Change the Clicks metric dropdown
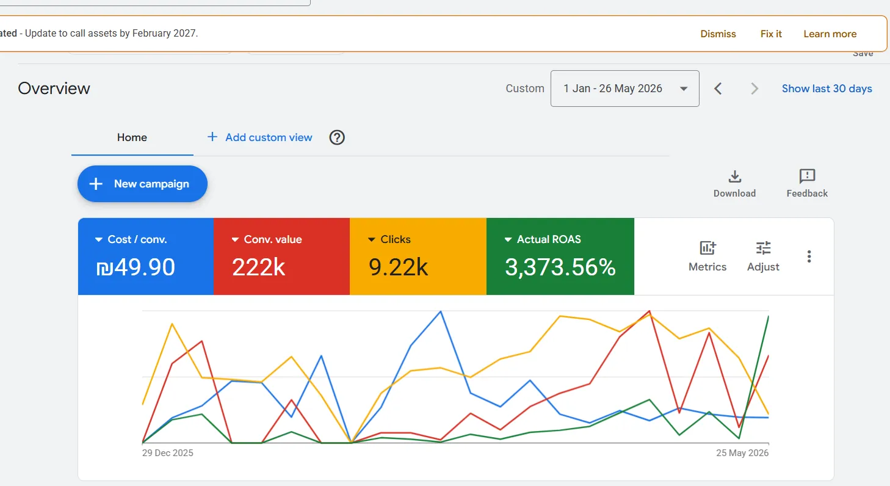The height and width of the screenshot is (486, 890). [x=389, y=239]
